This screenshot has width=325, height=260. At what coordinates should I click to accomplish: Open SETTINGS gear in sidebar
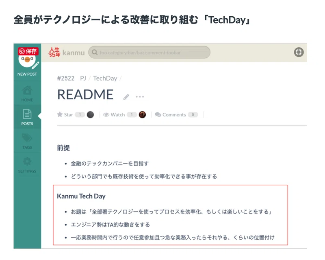(x=27, y=165)
